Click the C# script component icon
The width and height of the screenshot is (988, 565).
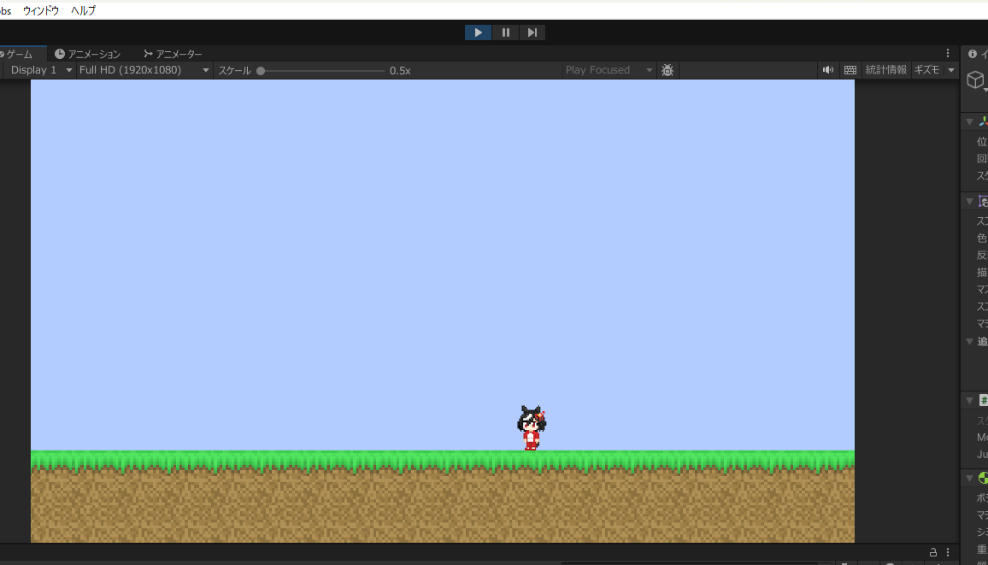983,401
